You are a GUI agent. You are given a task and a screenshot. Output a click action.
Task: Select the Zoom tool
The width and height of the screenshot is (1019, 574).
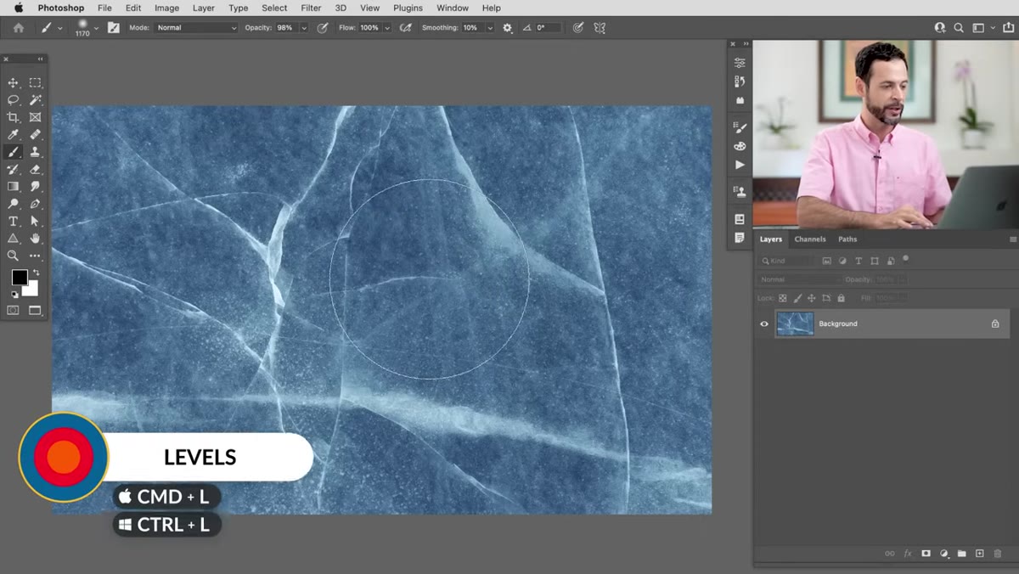(14, 255)
